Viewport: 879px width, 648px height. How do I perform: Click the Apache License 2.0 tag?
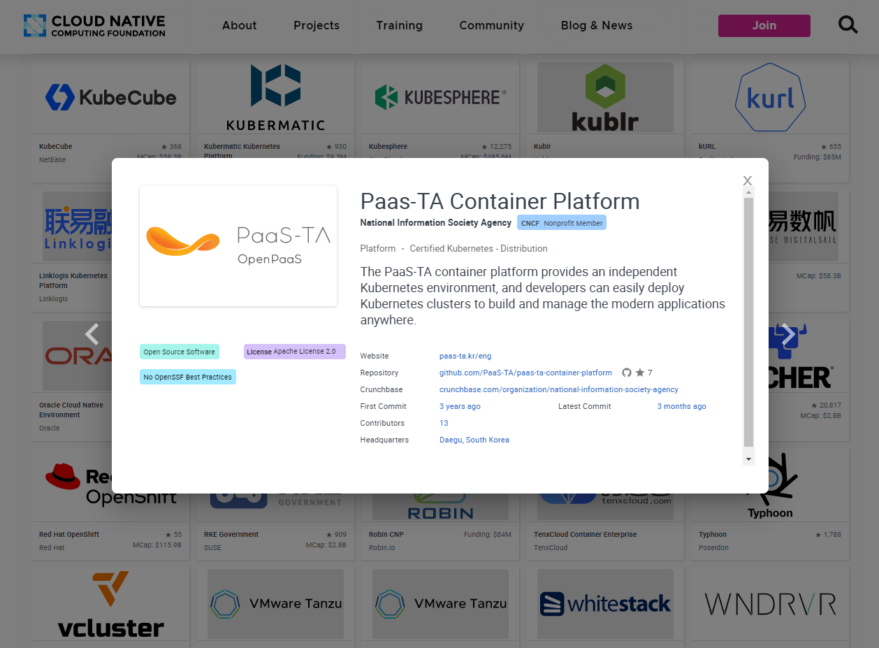(294, 352)
